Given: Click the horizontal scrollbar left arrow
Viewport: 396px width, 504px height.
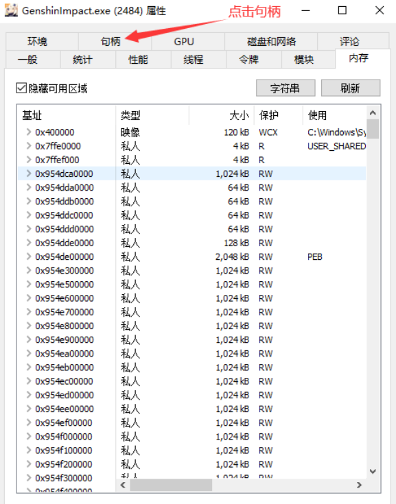Looking at the screenshot, I should [123, 485].
